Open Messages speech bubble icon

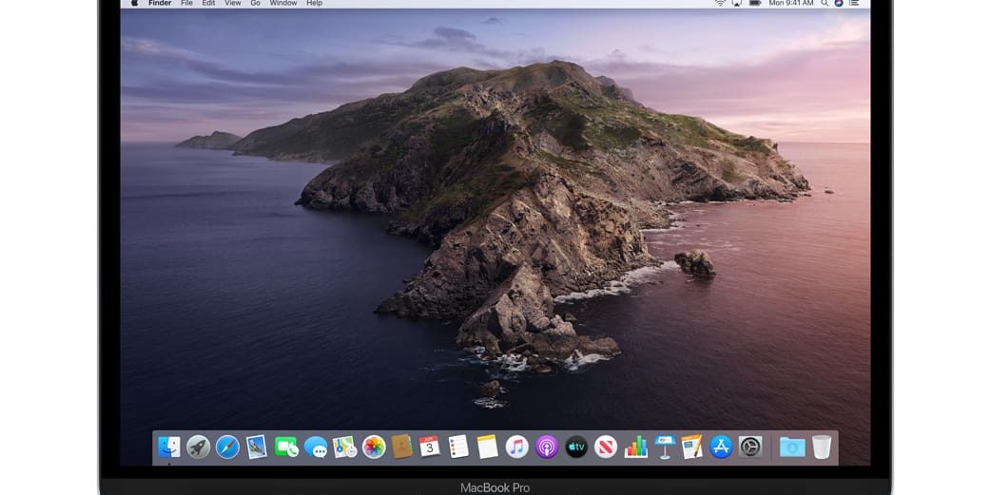316,447
